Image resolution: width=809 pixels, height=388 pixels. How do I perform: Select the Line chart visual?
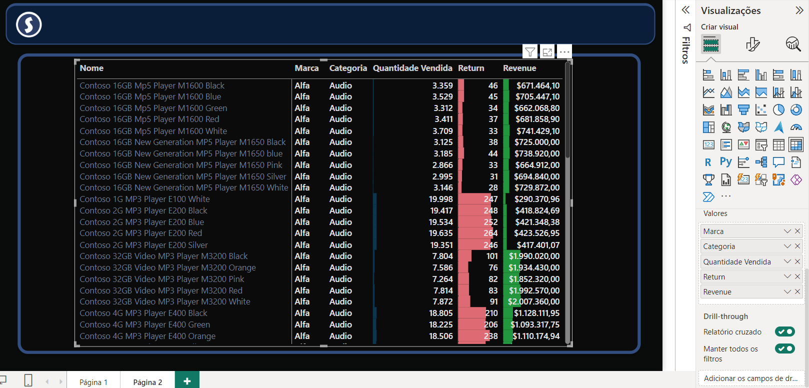[708, 92]
